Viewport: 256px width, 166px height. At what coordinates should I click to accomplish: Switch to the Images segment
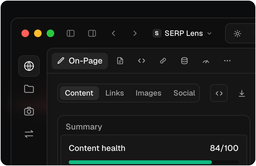(148, 93)
